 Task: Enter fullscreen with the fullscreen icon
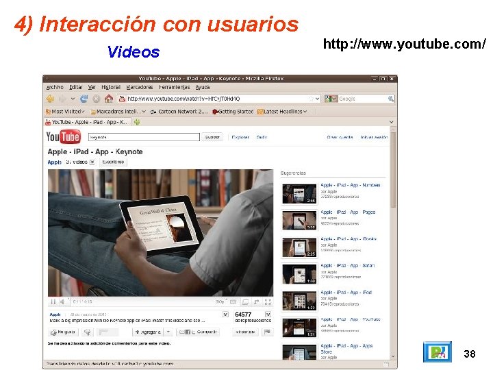point(268,302)
